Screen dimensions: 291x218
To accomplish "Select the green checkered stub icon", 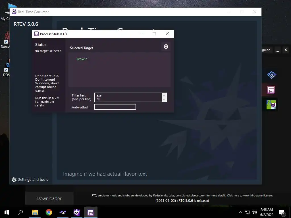I will click(271, 105).
